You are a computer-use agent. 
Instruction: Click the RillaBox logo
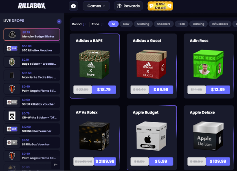coord(32,6)
